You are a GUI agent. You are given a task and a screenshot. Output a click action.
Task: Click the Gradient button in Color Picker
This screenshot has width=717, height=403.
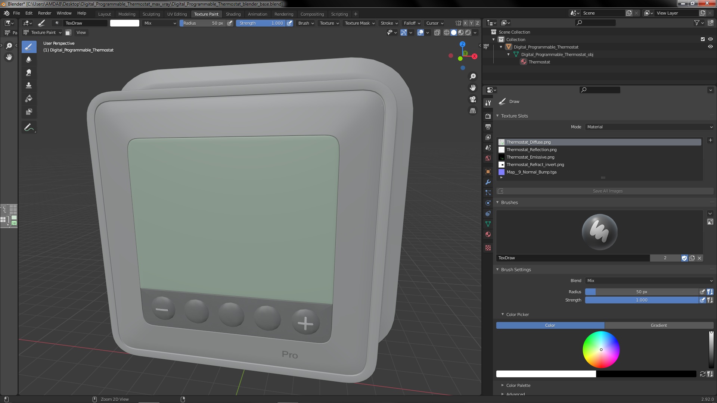tap(659, 325)
